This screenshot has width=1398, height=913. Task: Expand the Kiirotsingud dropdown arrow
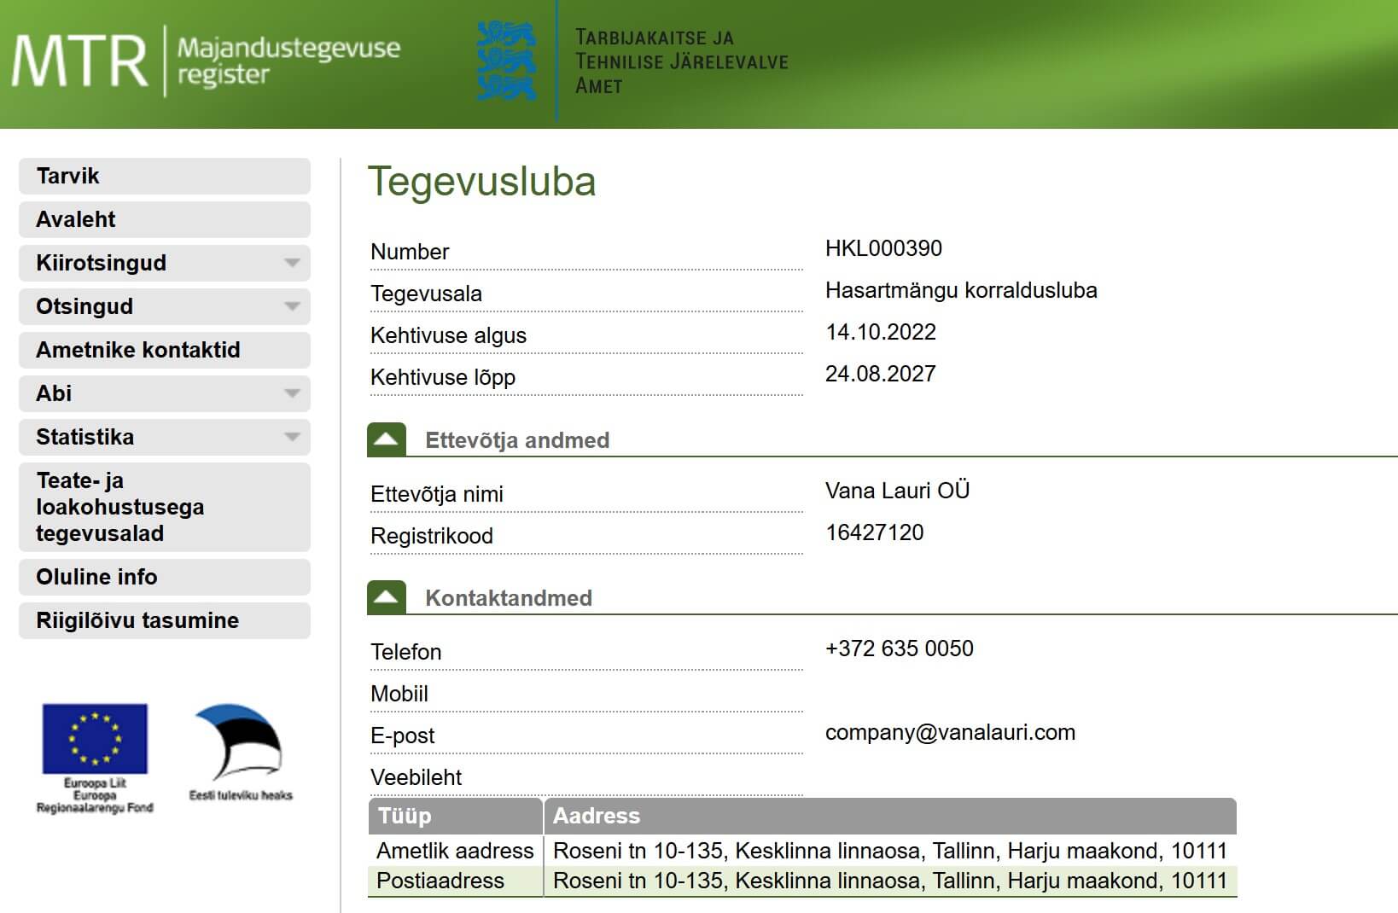pos(292,263)
